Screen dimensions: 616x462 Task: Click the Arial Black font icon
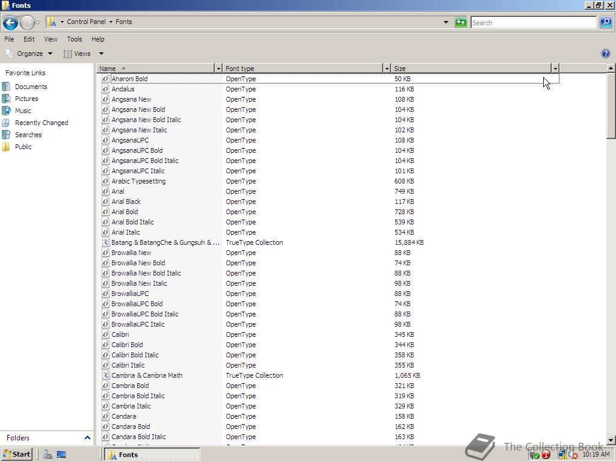[x=105, y=202]
